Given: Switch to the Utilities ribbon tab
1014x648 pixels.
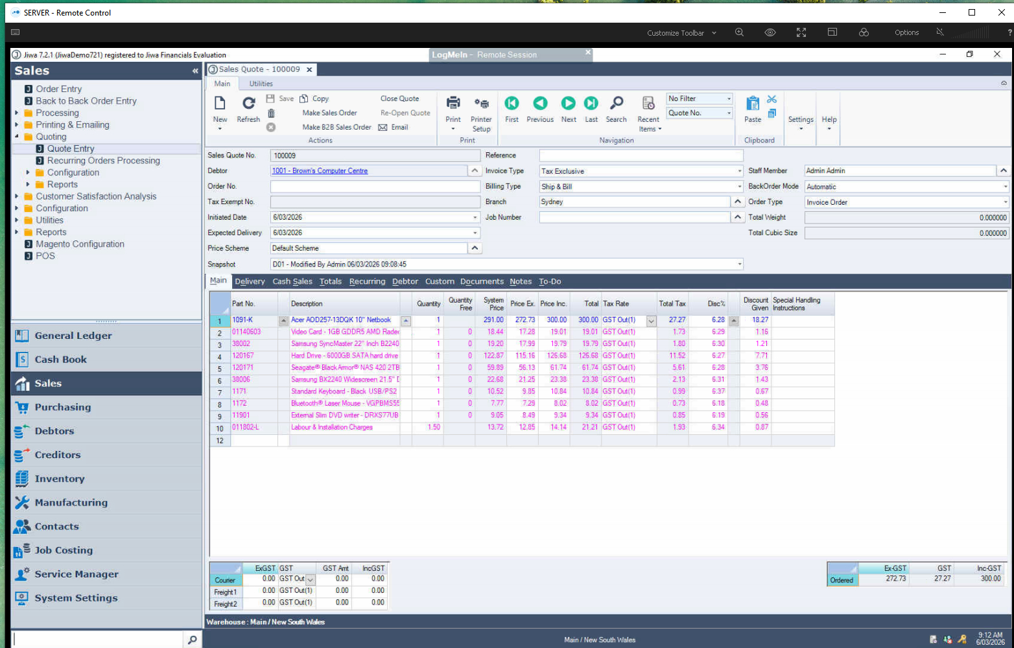Looking at the screenshot, I should point(261,84).
